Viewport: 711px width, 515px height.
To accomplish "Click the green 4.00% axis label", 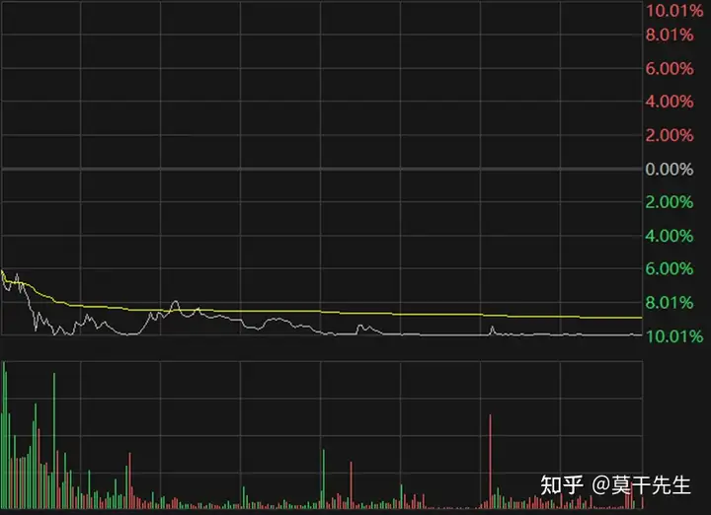I will [x=670, y=236].
